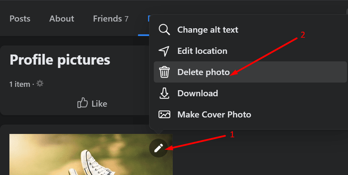Select Delete photo menu entry

tap(250, 72)
